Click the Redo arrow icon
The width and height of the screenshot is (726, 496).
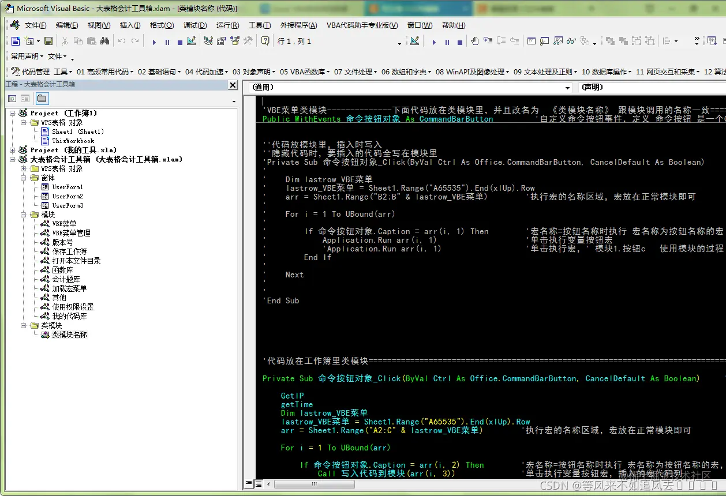134,41
